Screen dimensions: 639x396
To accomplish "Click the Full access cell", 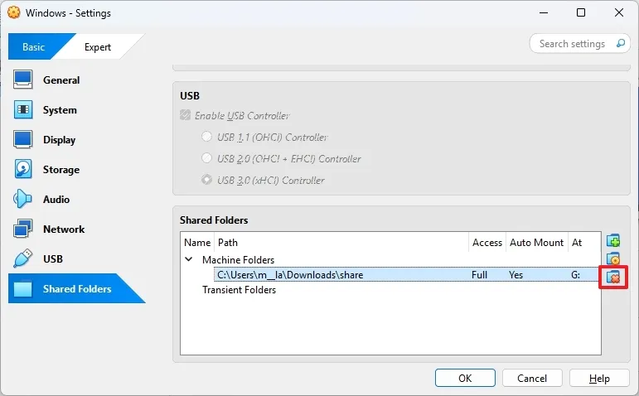I will tap(479, 274).
